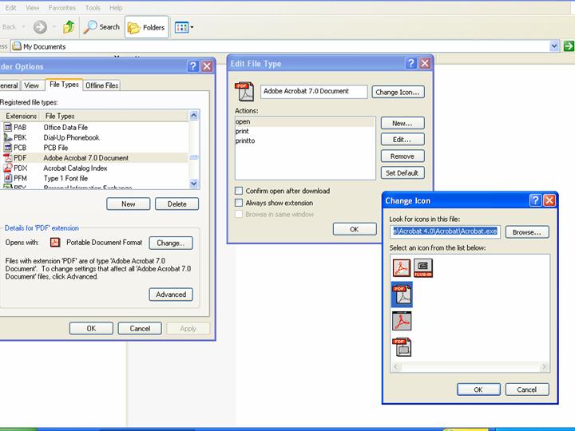Close the Folder Options dialog

tap(207, 66)
